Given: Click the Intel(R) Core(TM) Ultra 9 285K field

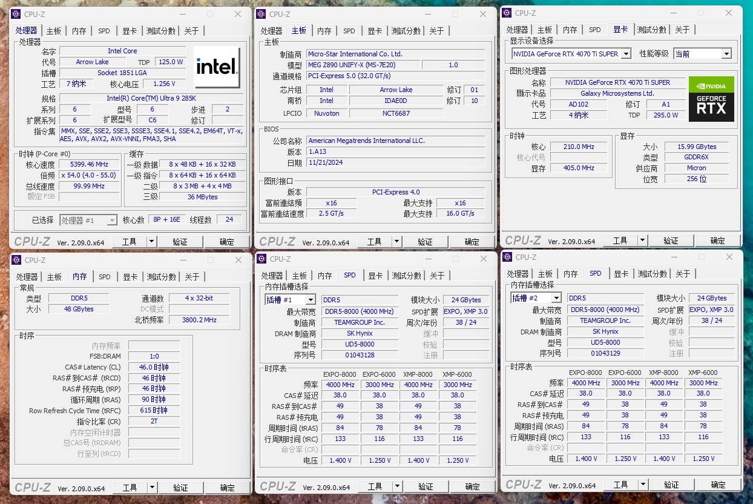Looking at the screenshot, I should [x=151, y=98].
